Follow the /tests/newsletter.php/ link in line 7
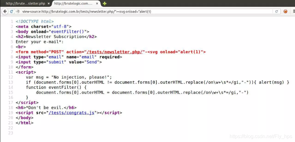Viewport: 295px width, 142px height. click(114, 52)
